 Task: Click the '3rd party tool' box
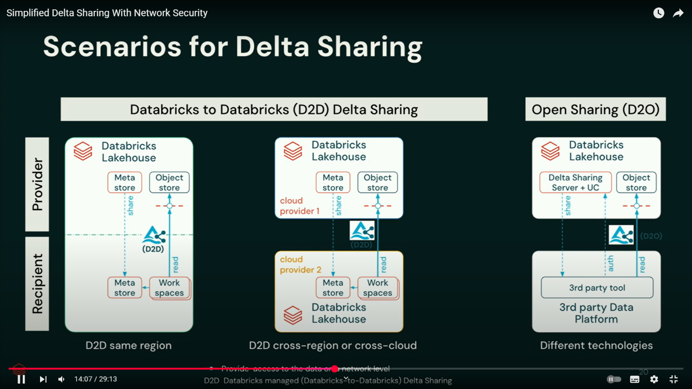tap(597, 288)
